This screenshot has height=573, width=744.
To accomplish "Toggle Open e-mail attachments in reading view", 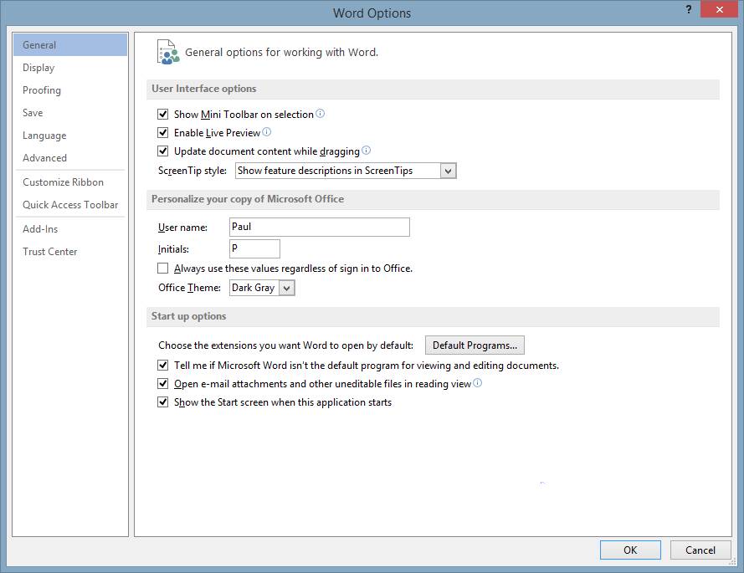I will click(x=163, y=383).
